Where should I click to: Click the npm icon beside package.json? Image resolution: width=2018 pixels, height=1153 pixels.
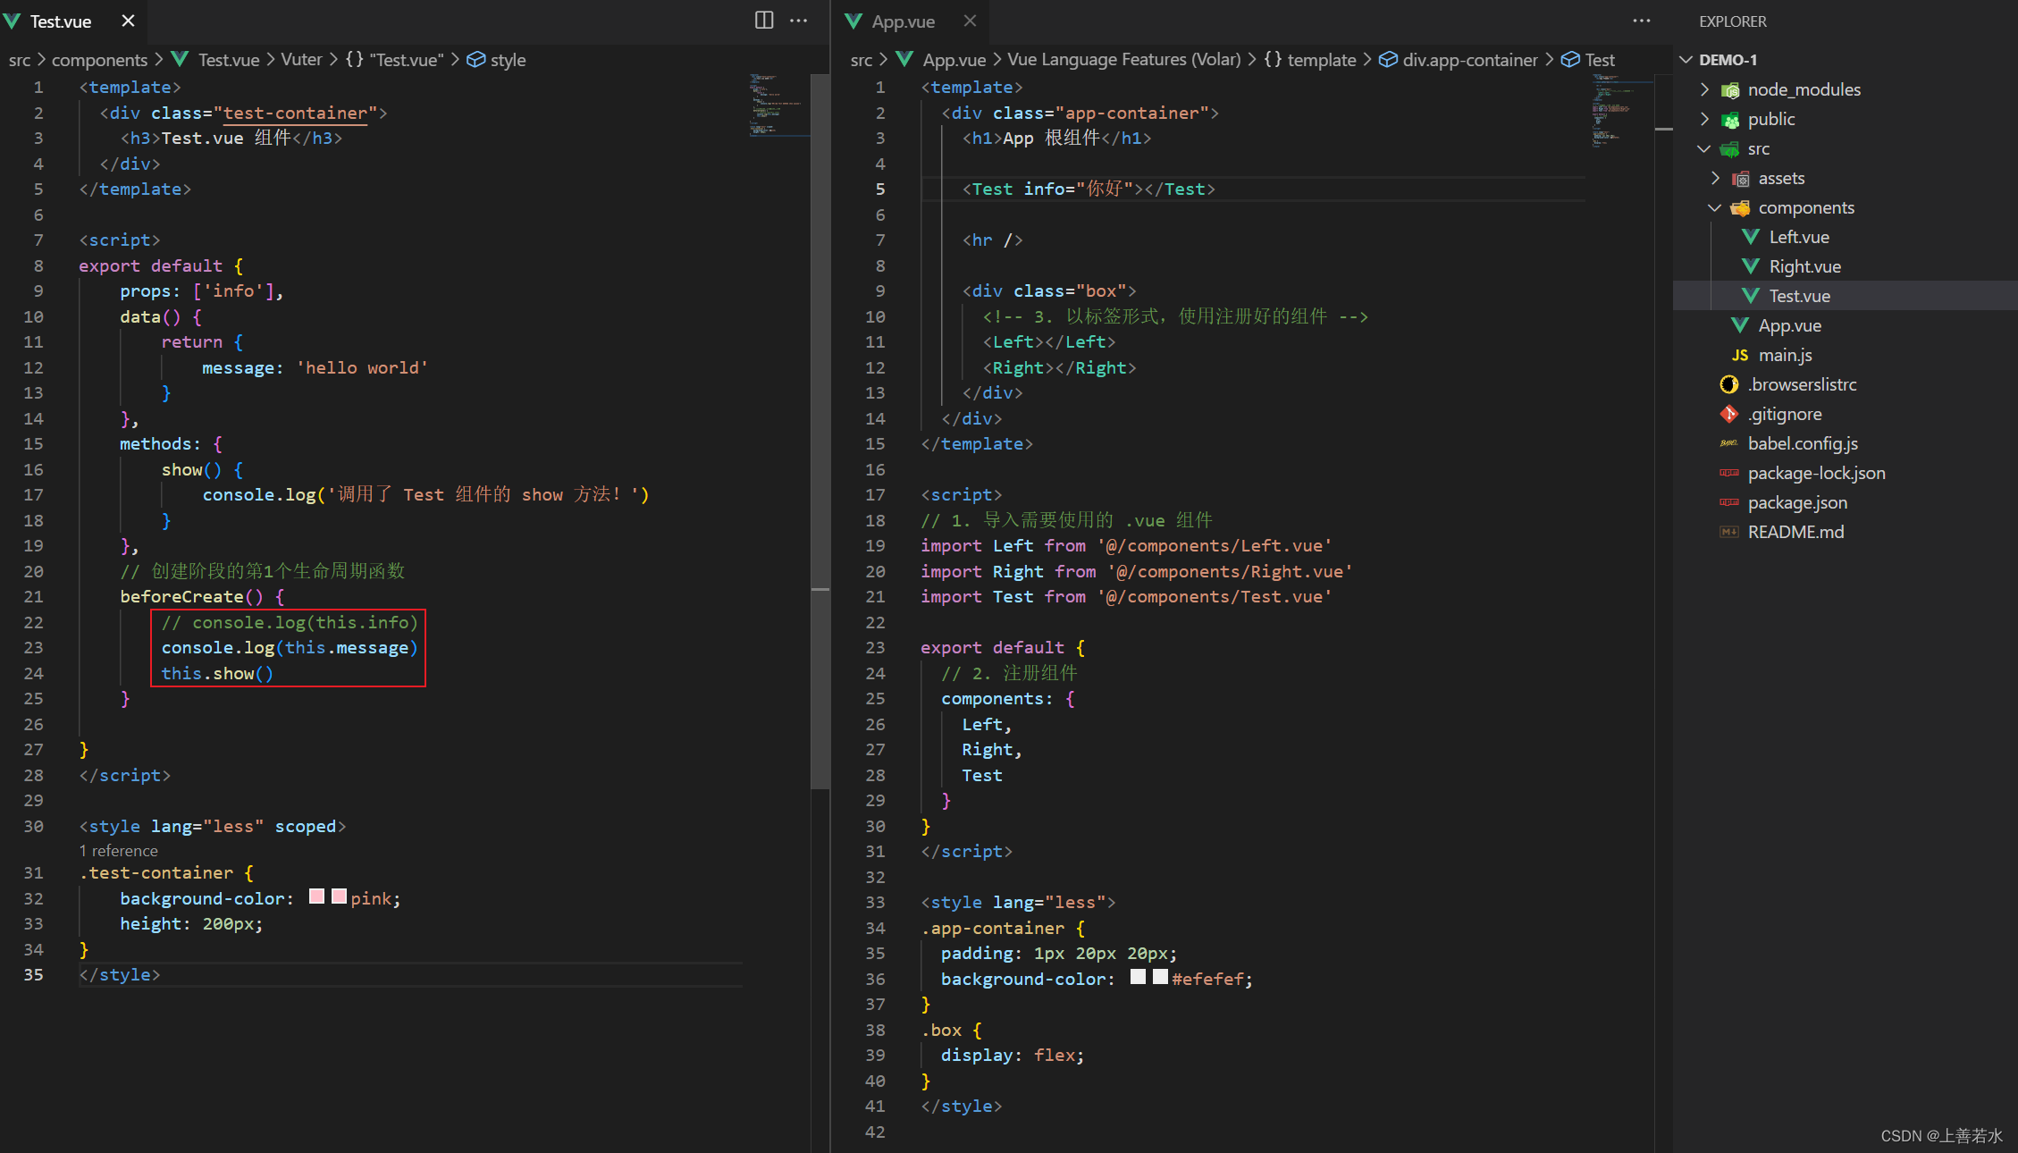[1729, 502]
